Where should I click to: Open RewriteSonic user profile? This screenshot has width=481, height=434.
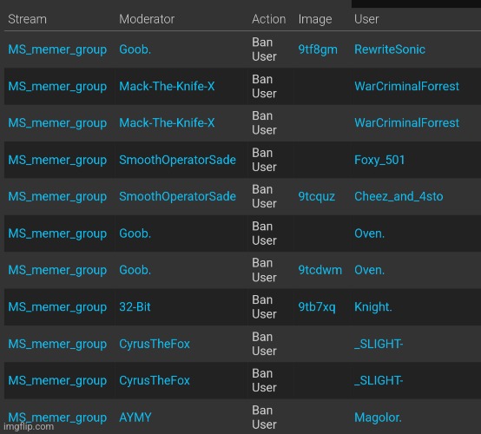pos(390,49)
